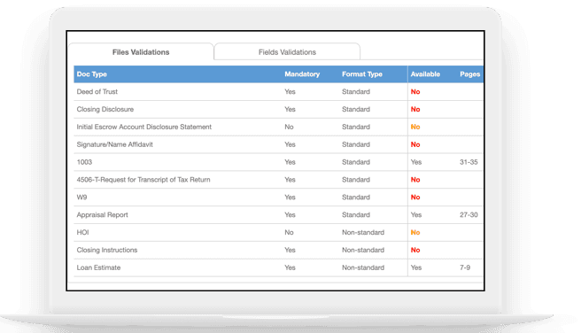Screen dimensions: 581x333
Task: Click the pages value 7-9
Action: (x=465, y=267)
